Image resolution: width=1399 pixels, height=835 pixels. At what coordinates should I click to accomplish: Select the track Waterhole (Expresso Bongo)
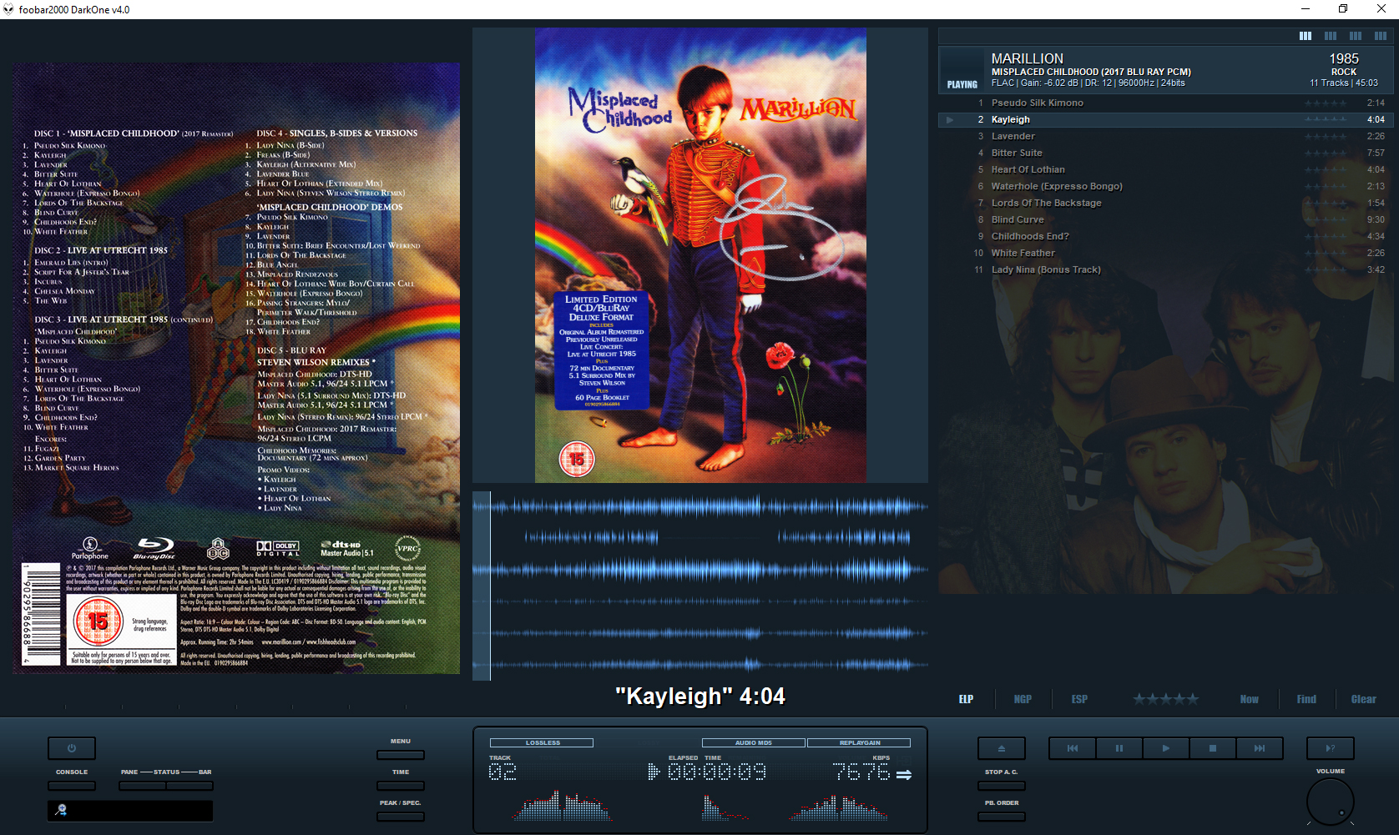[1165, 187]
